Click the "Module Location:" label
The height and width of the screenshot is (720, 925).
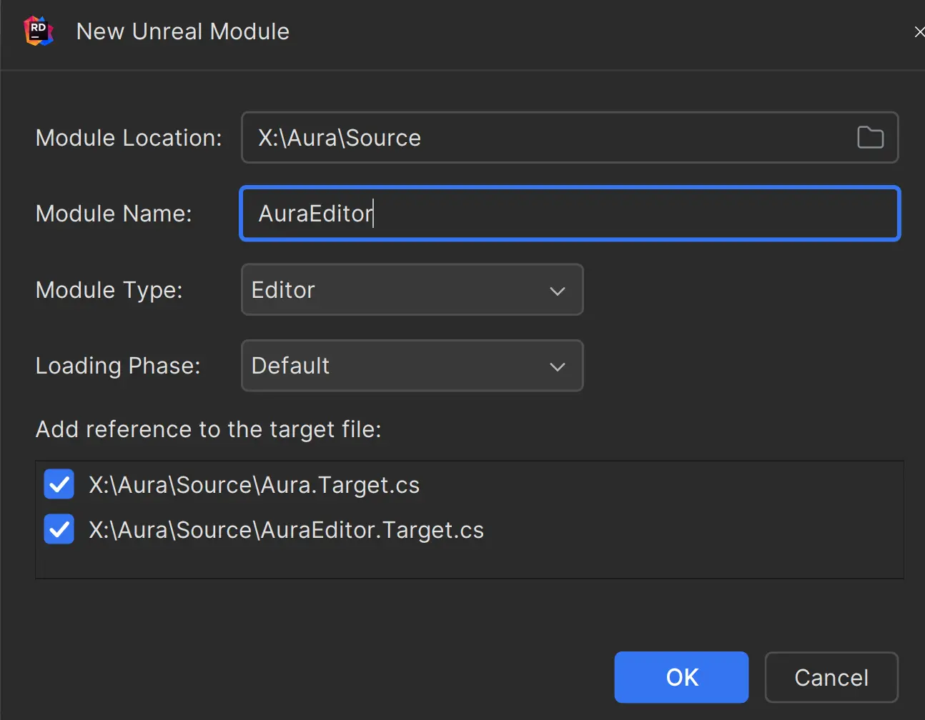pyautogui.click(x=129, y=138)
